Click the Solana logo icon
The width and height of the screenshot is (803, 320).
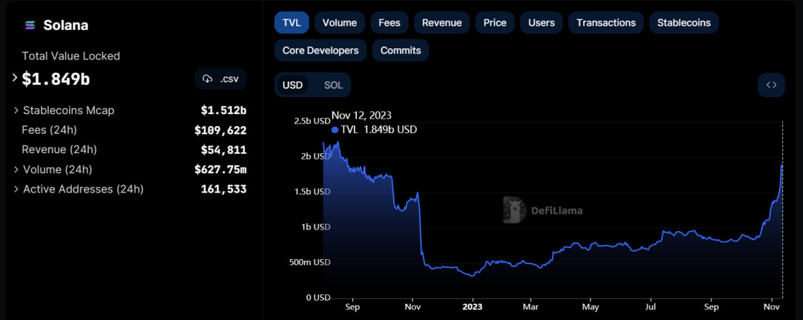coord(30,25)
